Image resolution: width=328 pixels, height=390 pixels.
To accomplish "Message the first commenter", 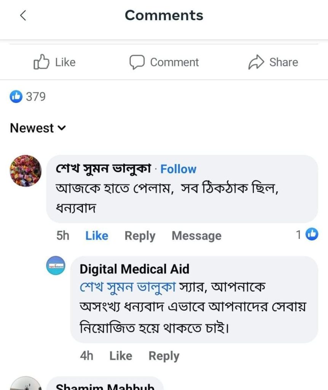I will coord(196,236).
